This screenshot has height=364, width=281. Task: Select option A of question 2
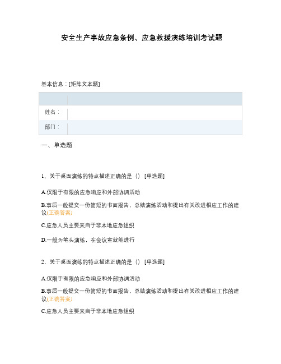[91, 279]
